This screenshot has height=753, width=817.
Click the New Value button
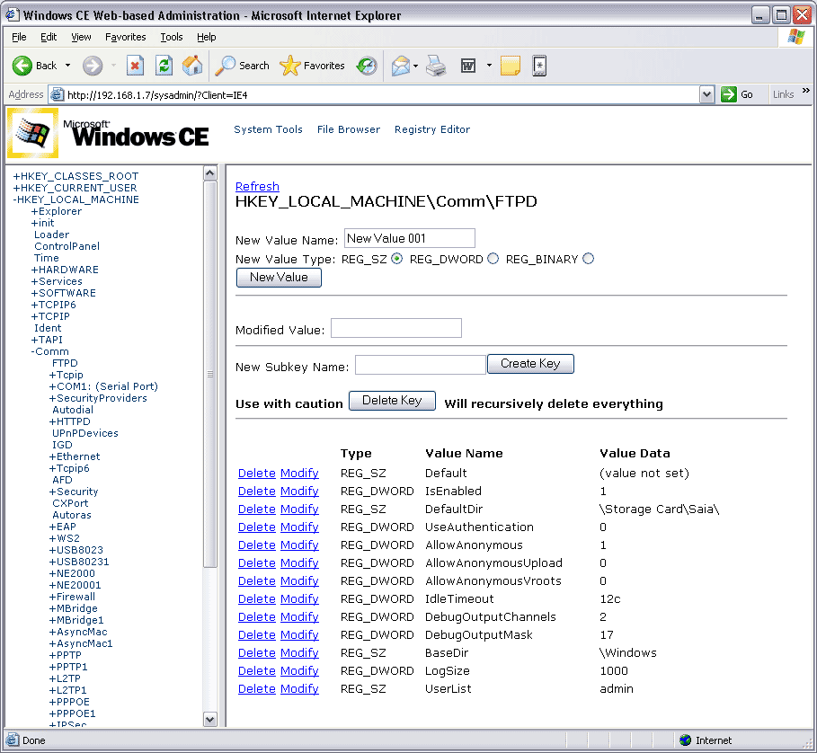coord(279,278)
